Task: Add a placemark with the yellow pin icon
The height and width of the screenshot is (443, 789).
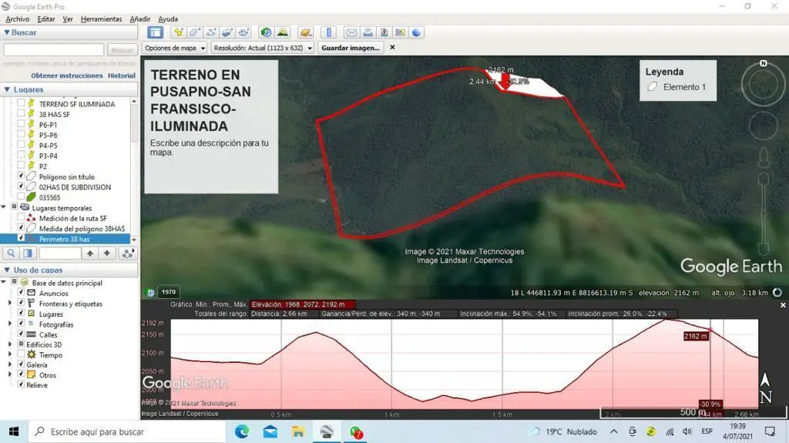Action: coord(178,32)
